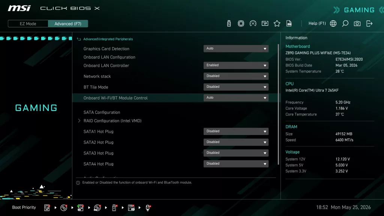Select CD/DVD boot priority icon
The width and height of the screenshot is (384, 216).
(64, 208)
